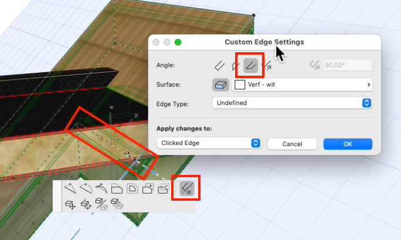Activate the Custom edge settings pet palette icon
This screenshot has width=401, height=240.
tap(186, 188)
